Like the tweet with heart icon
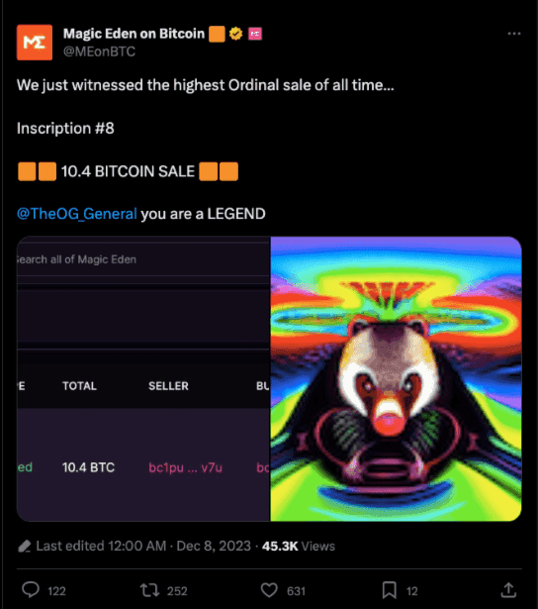This screenshot has height=609, width=538. point(269,590)
